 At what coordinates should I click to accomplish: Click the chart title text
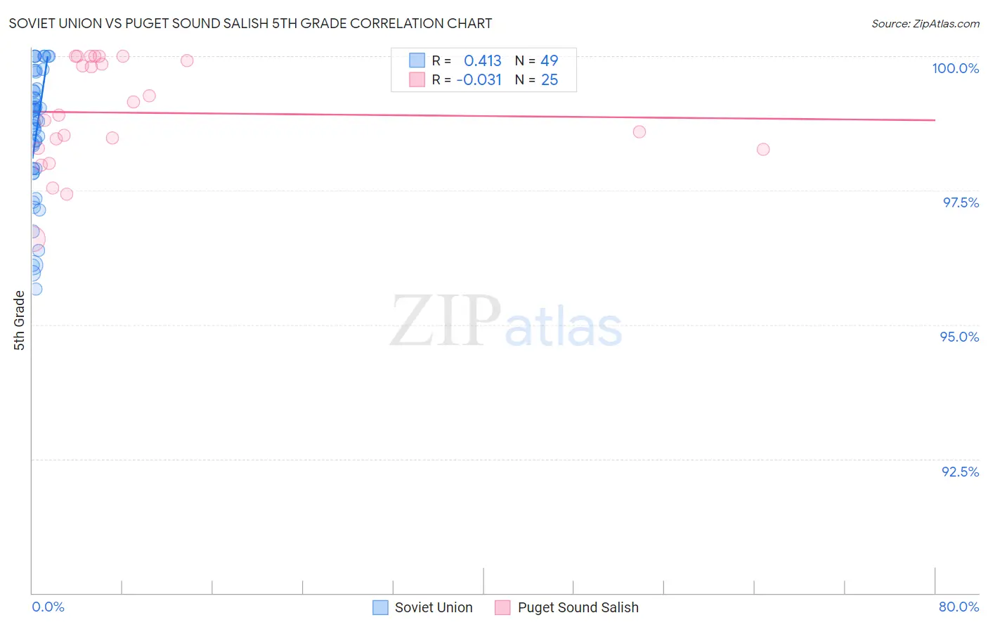coord(250,23)
